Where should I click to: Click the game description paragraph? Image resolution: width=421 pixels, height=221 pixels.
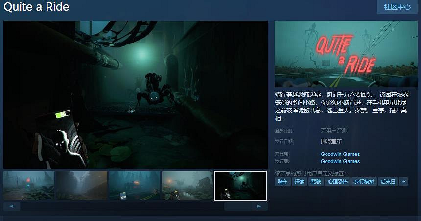[x=341, y=107]
